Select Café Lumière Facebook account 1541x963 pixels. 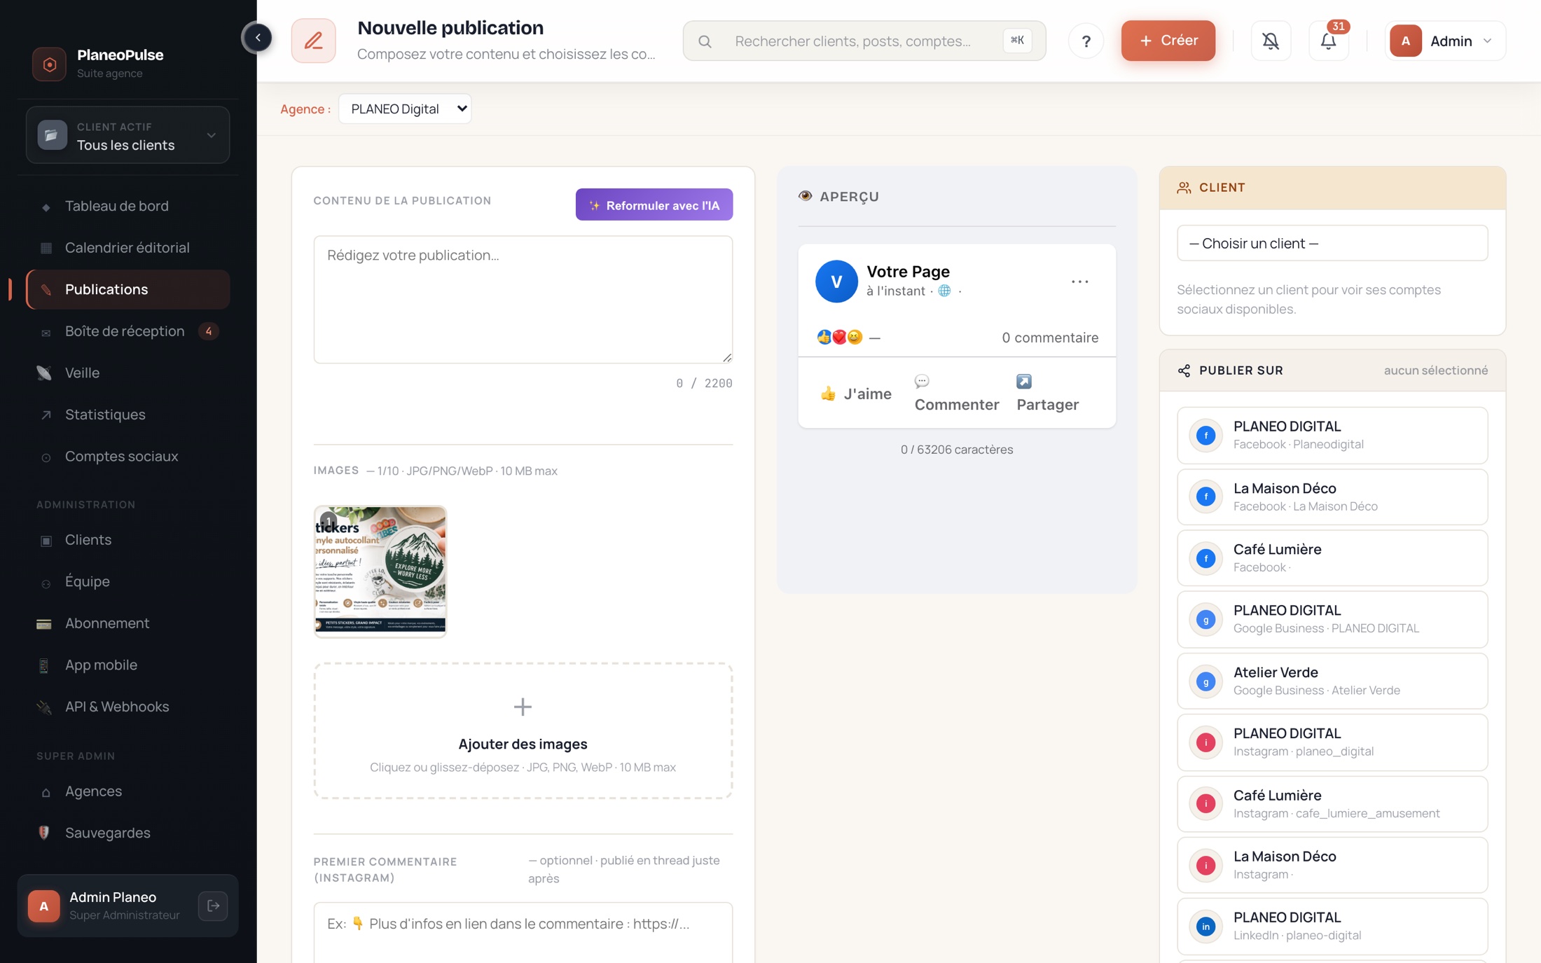coord(1332,558)
